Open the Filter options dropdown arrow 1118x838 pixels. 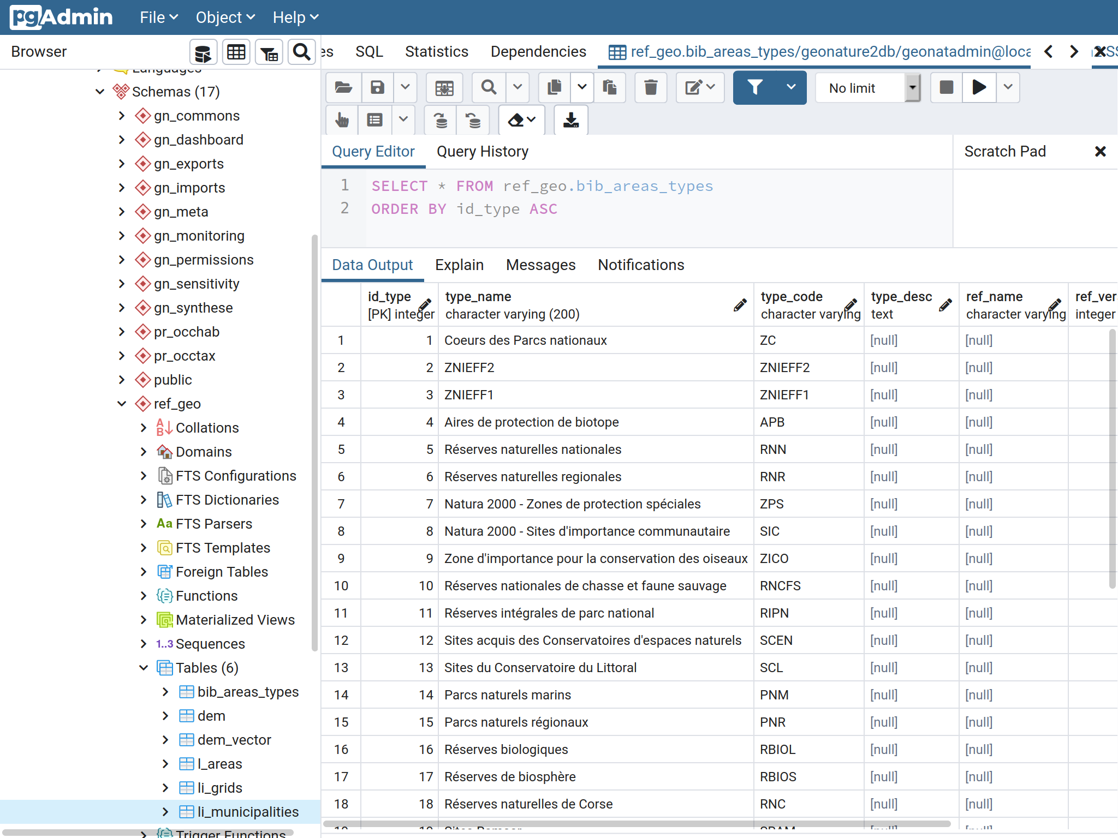[x=791, y=87]
